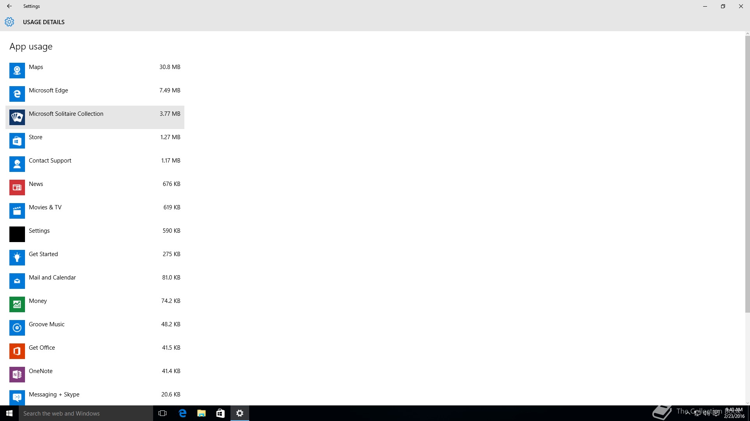Click the Microsoft Solitaire Collection card icon
Viewport: 750px width, 421px height.
point(17,117)
